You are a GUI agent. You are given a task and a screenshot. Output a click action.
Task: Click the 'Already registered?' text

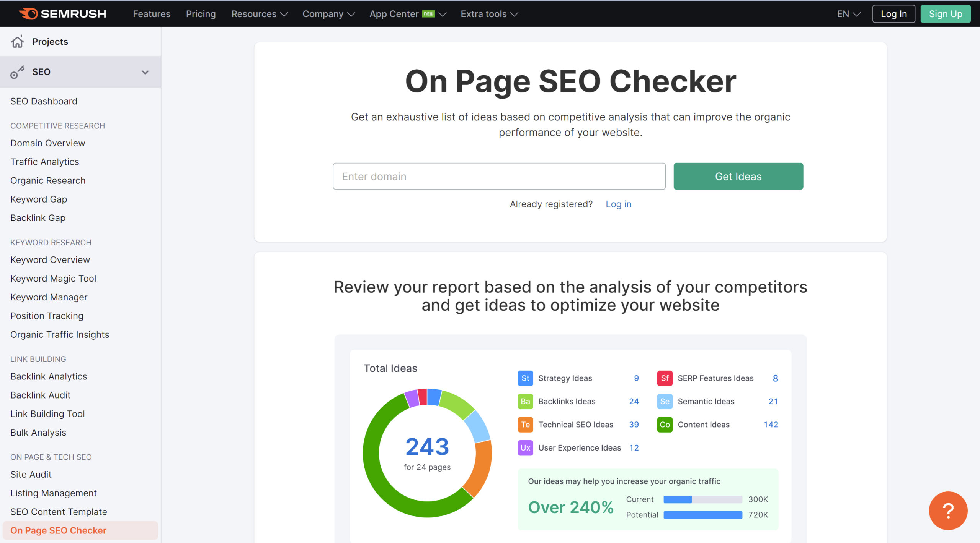[x=551, y=204]
